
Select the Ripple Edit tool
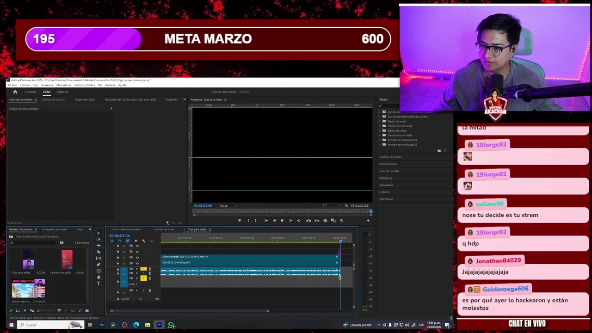point(99,246)
